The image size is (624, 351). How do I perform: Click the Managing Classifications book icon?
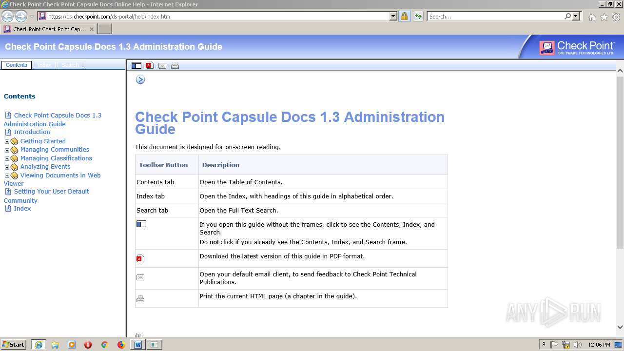(14, 158)
